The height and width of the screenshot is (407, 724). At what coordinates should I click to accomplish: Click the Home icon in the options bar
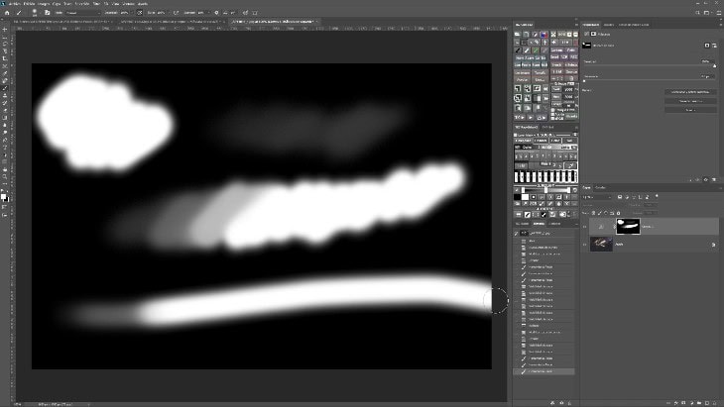(5, 13)
